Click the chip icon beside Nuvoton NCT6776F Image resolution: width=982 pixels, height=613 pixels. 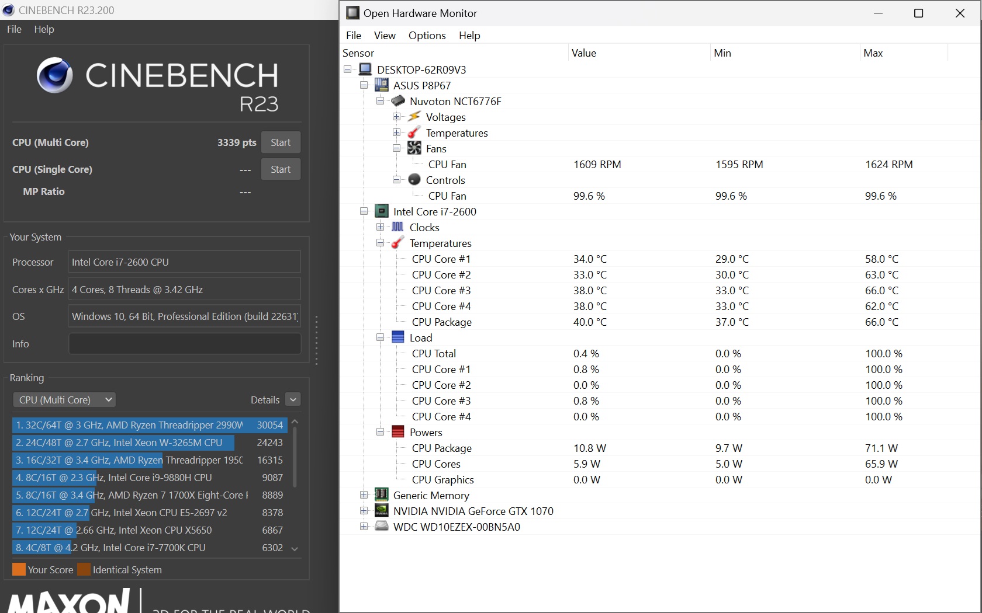coord(398,101)
